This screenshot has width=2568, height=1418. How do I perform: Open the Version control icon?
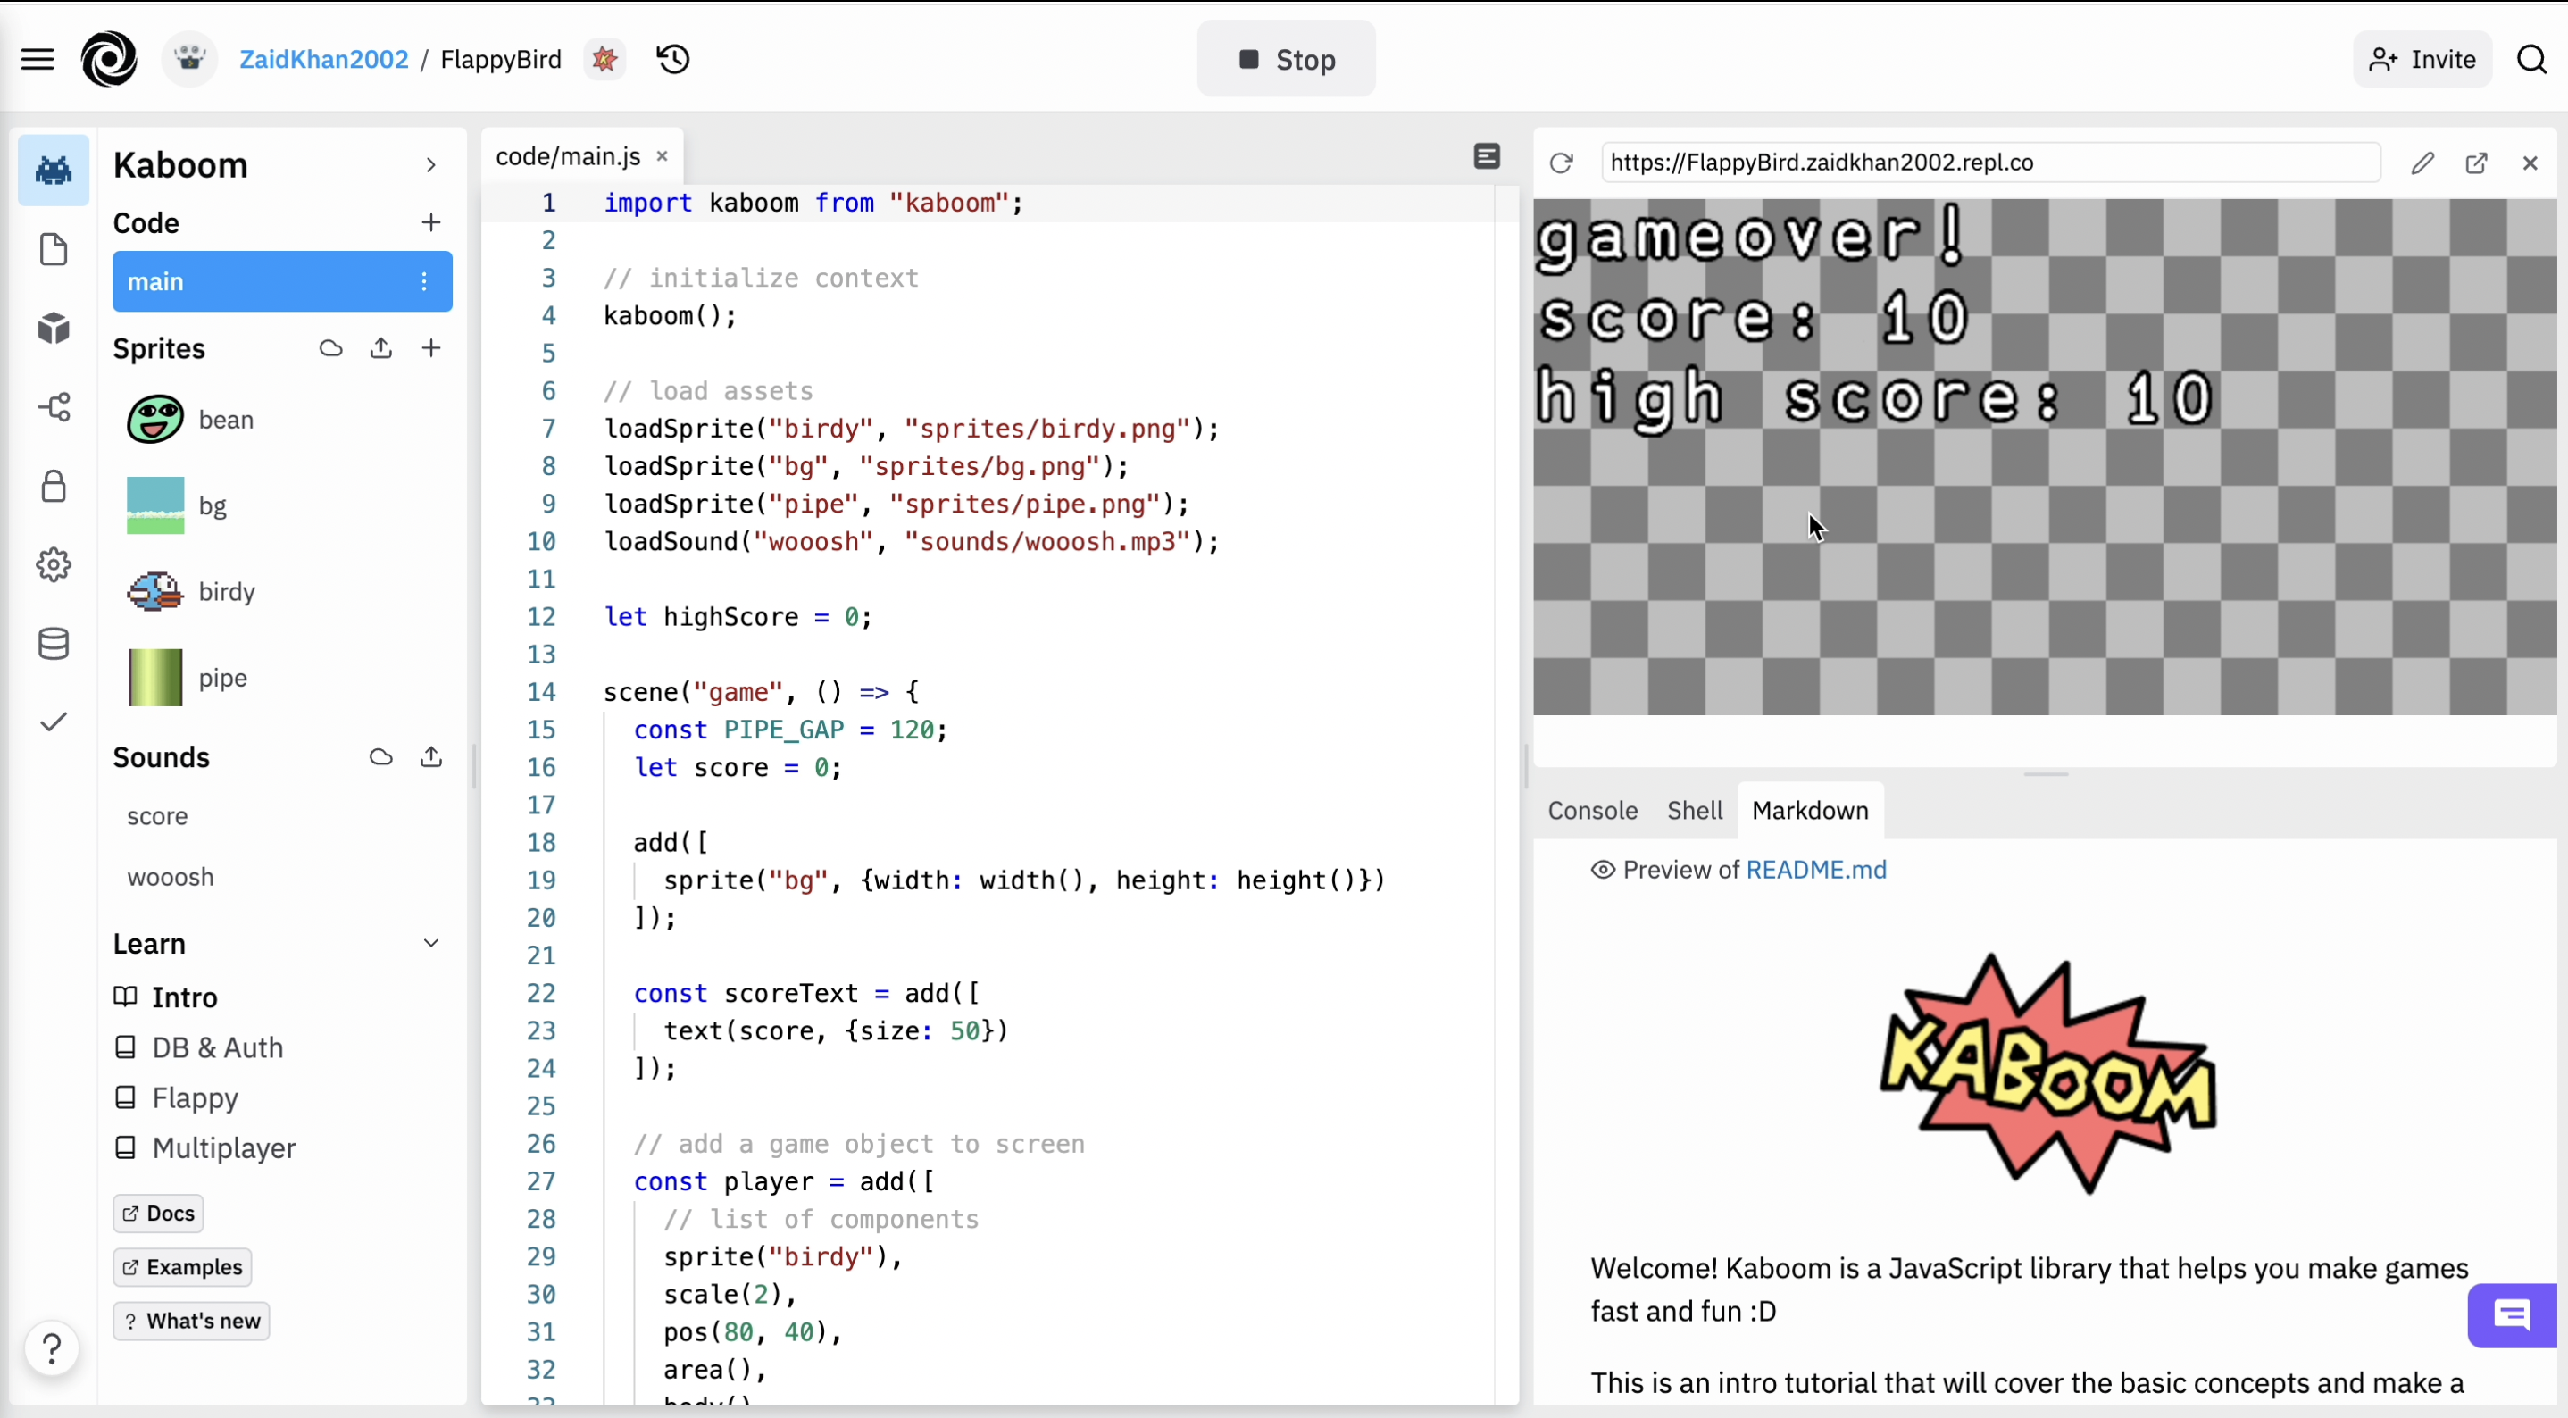pos(54,407)
